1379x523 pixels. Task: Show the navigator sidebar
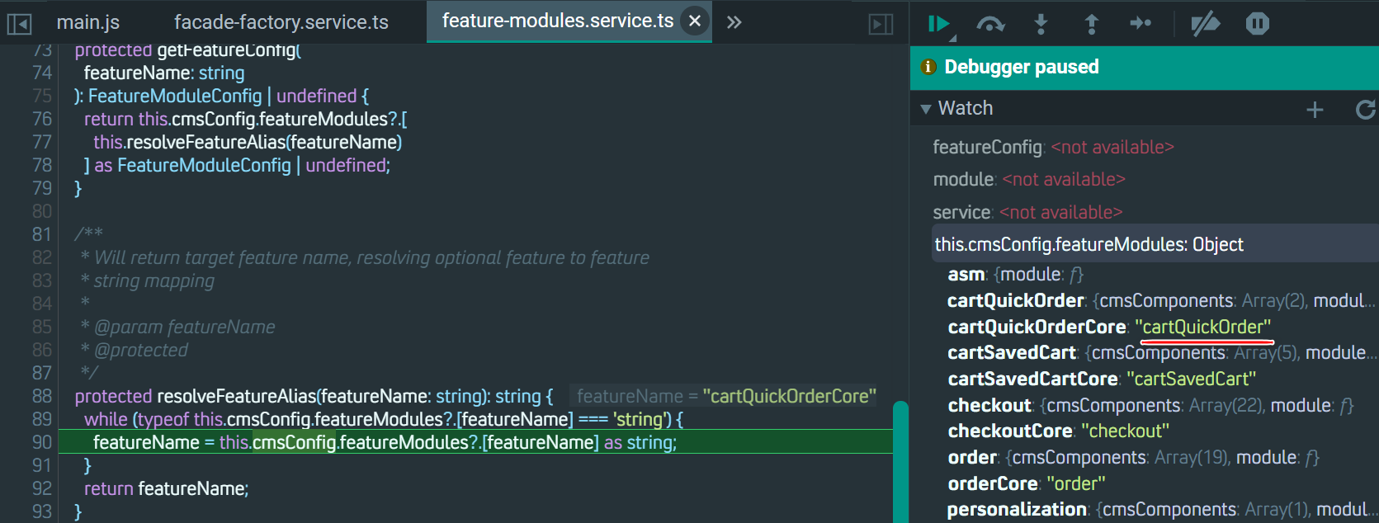pyautogui.click(x=19, y=24)
